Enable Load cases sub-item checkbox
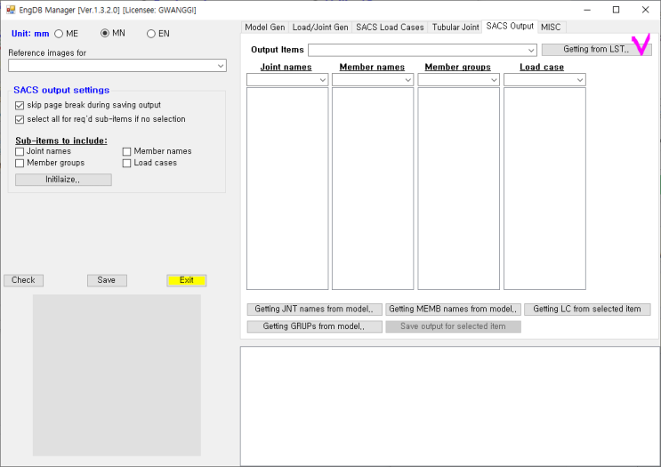The width and height of the screenshot is (661, 467). point(126,163)
